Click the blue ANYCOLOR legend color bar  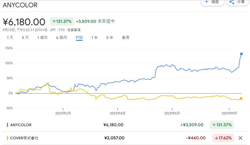tap(8, 125)
